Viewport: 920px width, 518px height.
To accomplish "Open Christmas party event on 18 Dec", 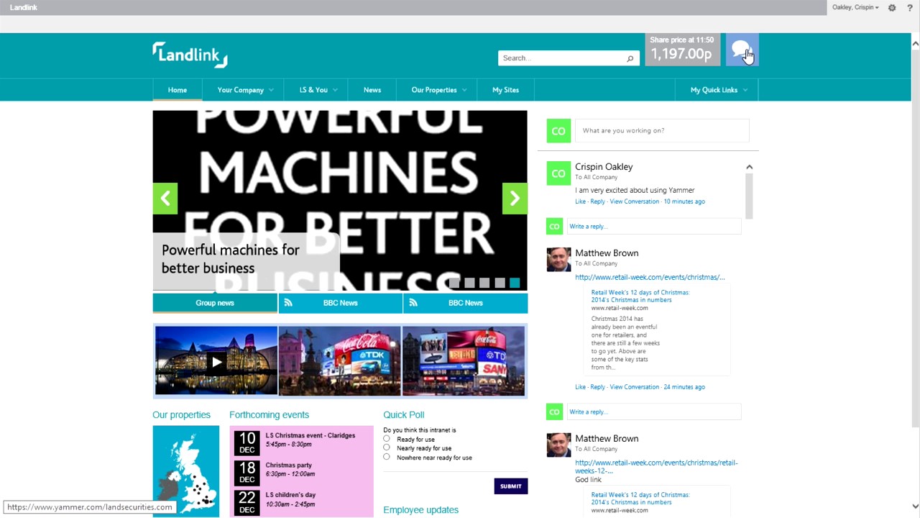I will click(289, 465).
